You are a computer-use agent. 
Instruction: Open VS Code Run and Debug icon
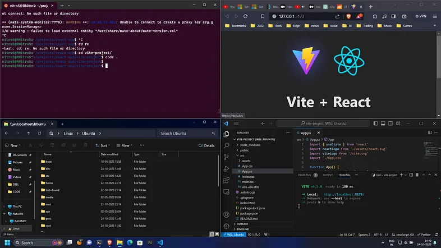pos(227,169)
